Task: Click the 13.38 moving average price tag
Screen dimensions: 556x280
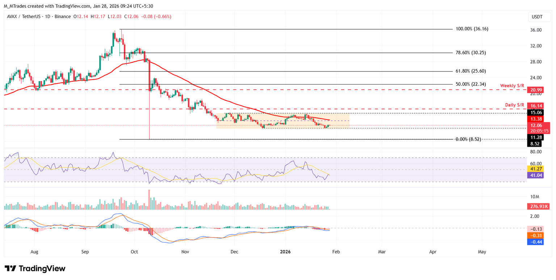Action: [x=534, y=119]
